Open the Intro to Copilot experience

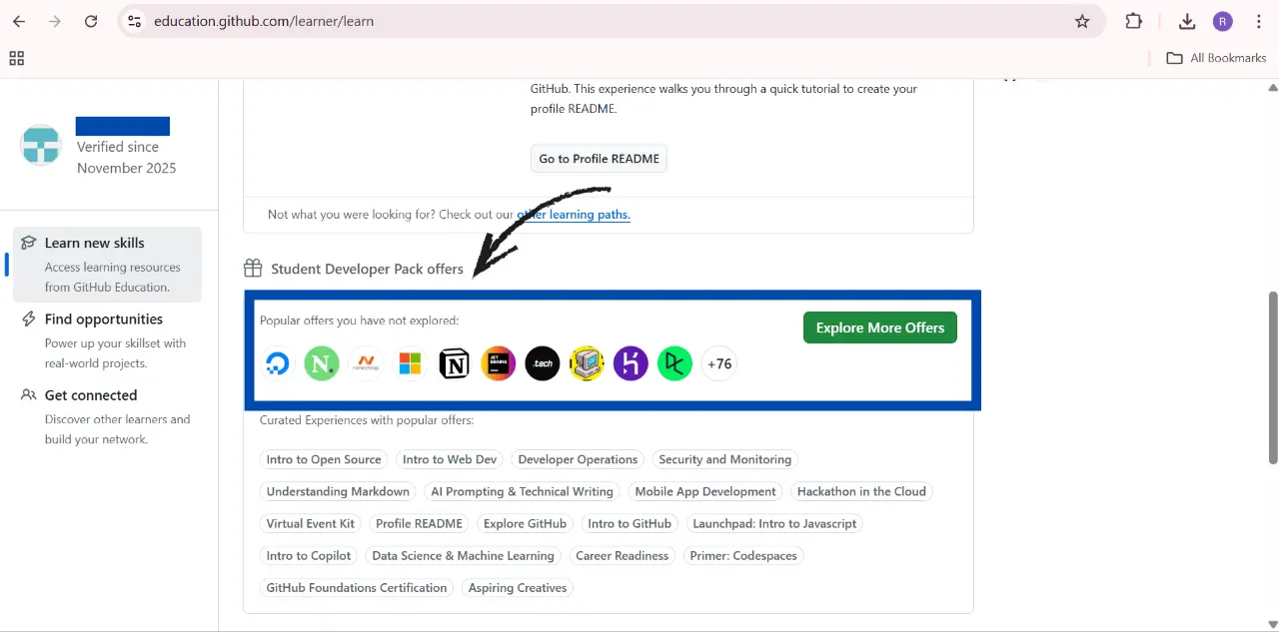pos(309,555)
